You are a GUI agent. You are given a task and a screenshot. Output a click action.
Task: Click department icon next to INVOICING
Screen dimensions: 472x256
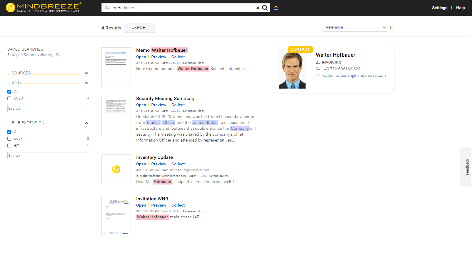(x=318, y=62)
